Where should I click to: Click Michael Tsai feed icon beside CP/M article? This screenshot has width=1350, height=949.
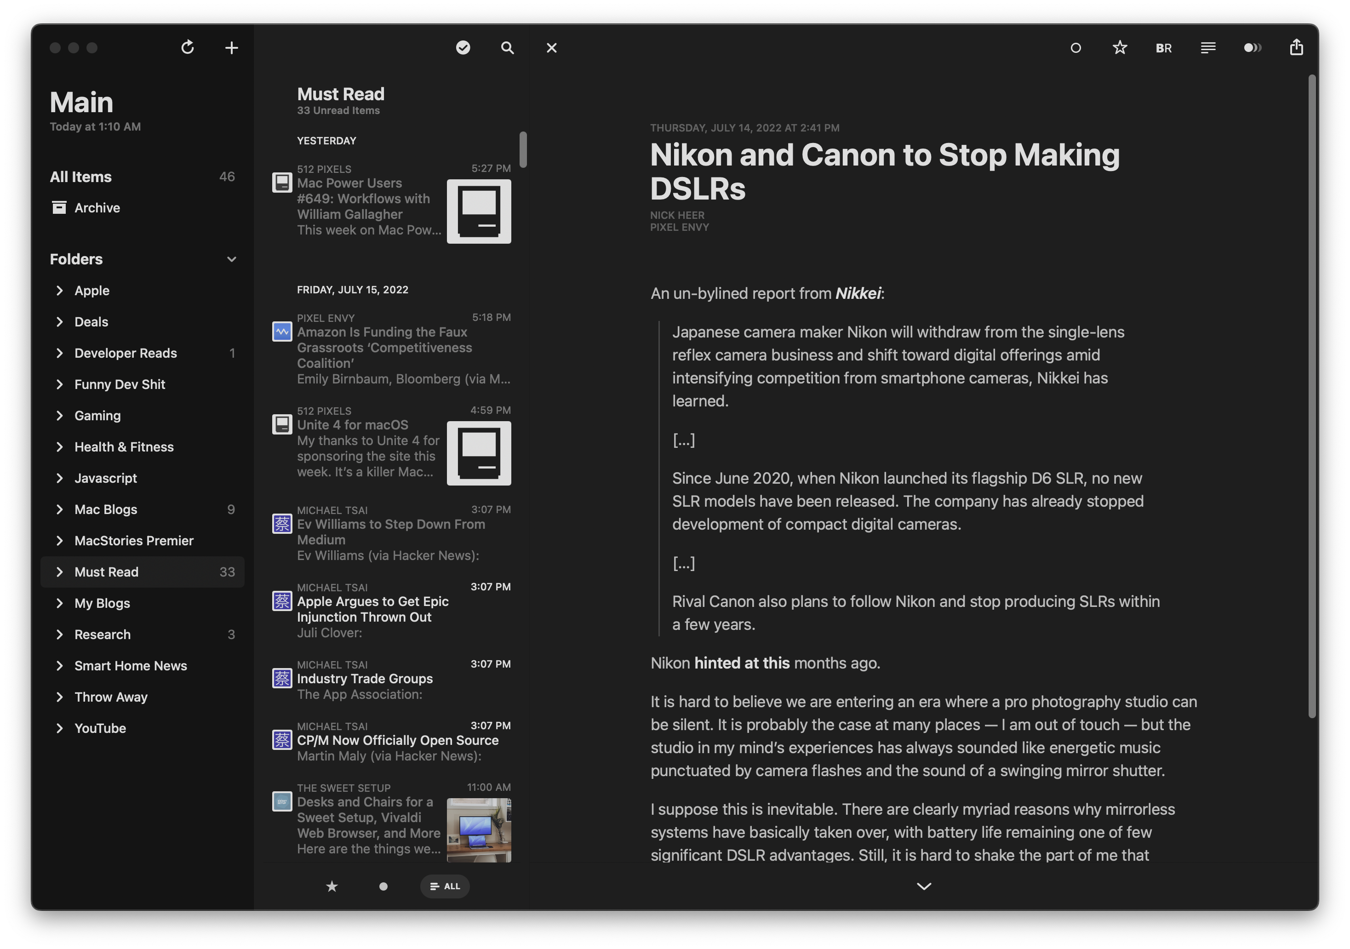tap(282, 740)
